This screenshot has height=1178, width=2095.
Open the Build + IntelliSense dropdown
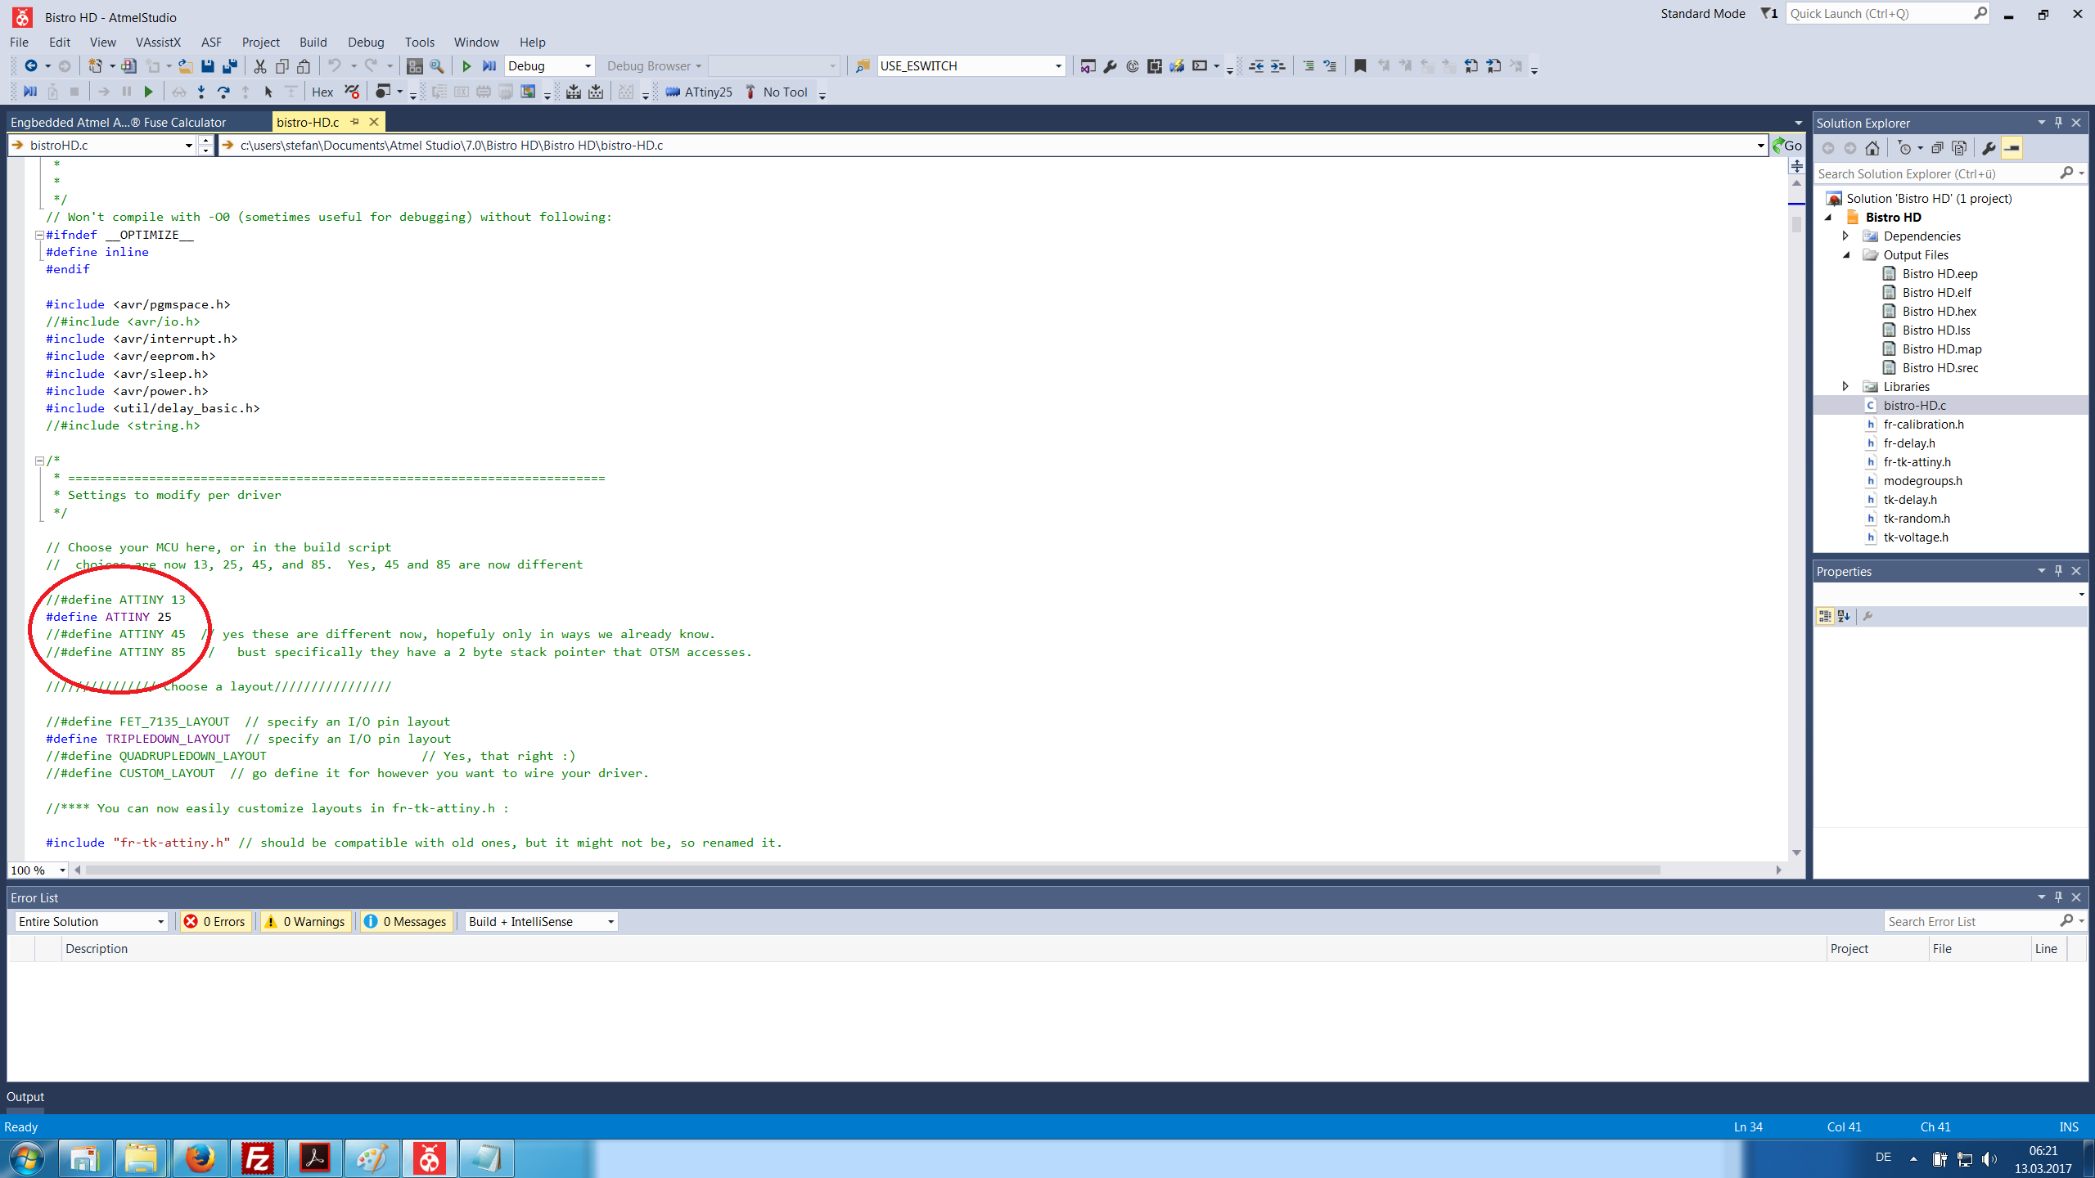(610, 922)
